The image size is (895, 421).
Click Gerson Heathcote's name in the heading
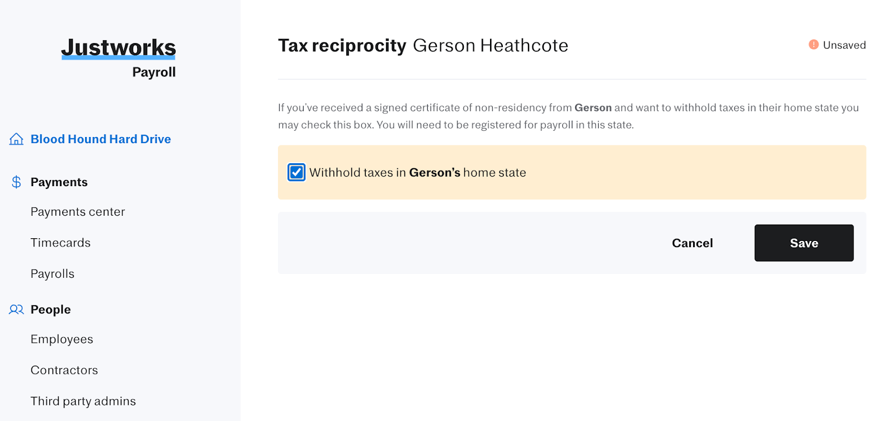tap(491, 45)
